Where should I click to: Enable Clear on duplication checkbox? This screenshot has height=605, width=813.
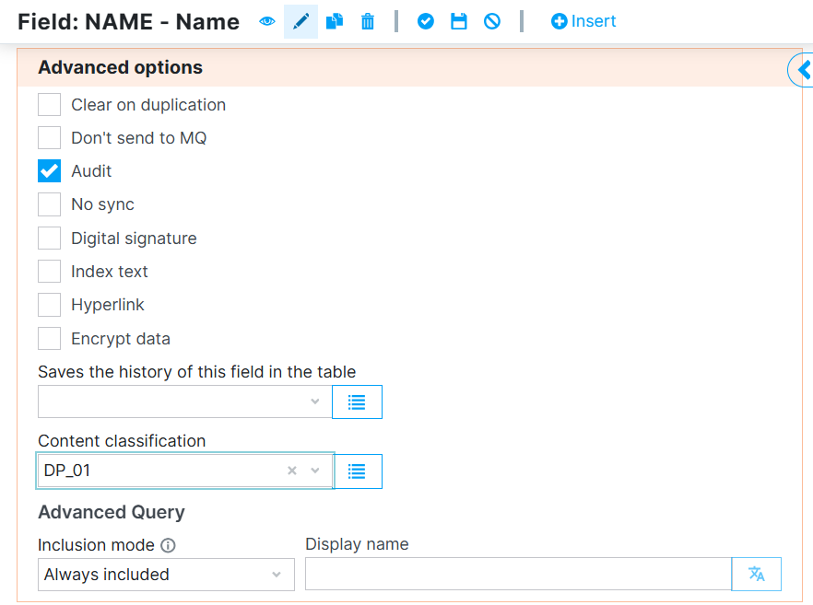pyautogui.click(x=49, y=105)
